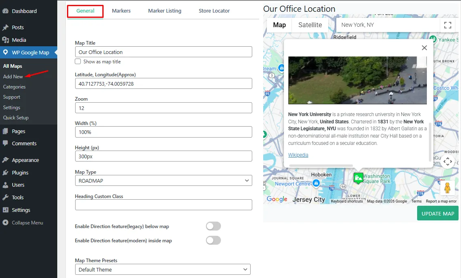
Task: Open Add New submenu item
Action: coord(13,76)
